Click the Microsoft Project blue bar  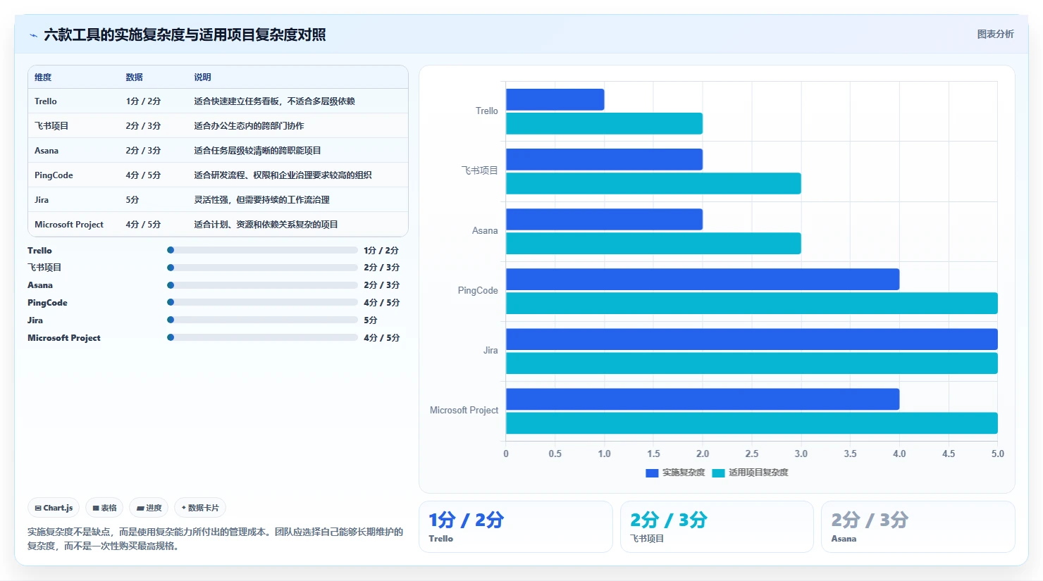point(703,399)
